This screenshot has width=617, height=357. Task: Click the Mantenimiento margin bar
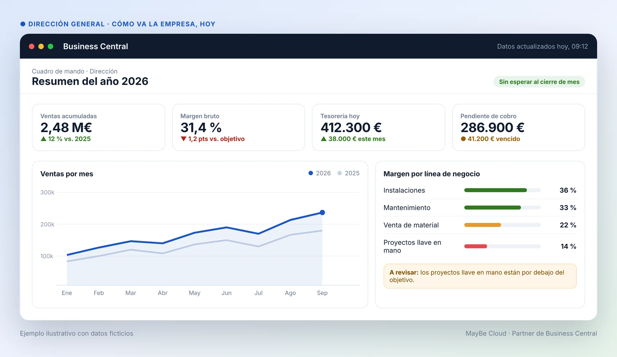[503, 208]
